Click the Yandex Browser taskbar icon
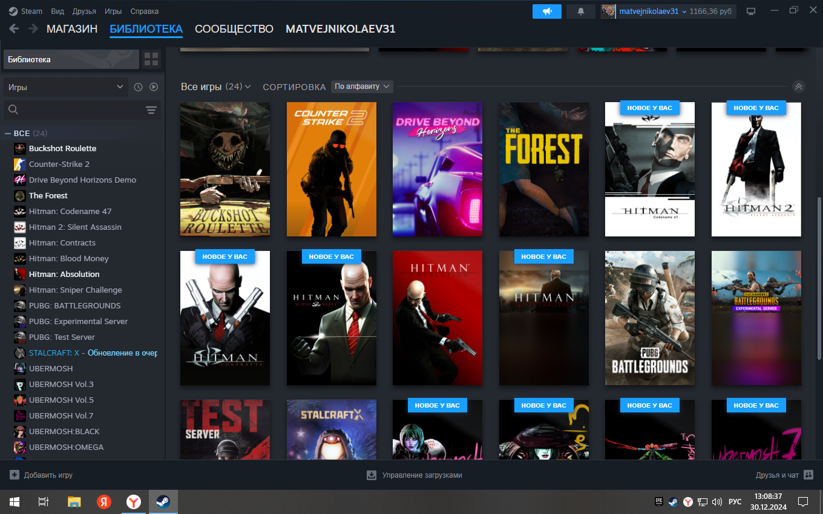Screen dimensions: 823x514 click(134, 502)
